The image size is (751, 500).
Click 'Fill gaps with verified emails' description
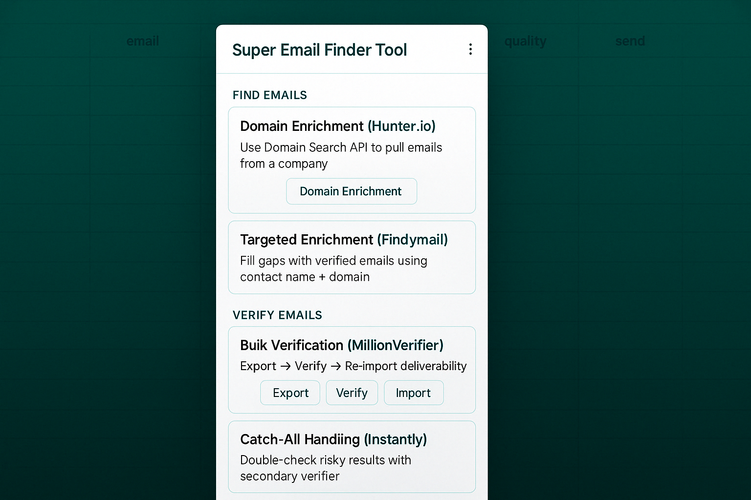(x=333, y=269)
